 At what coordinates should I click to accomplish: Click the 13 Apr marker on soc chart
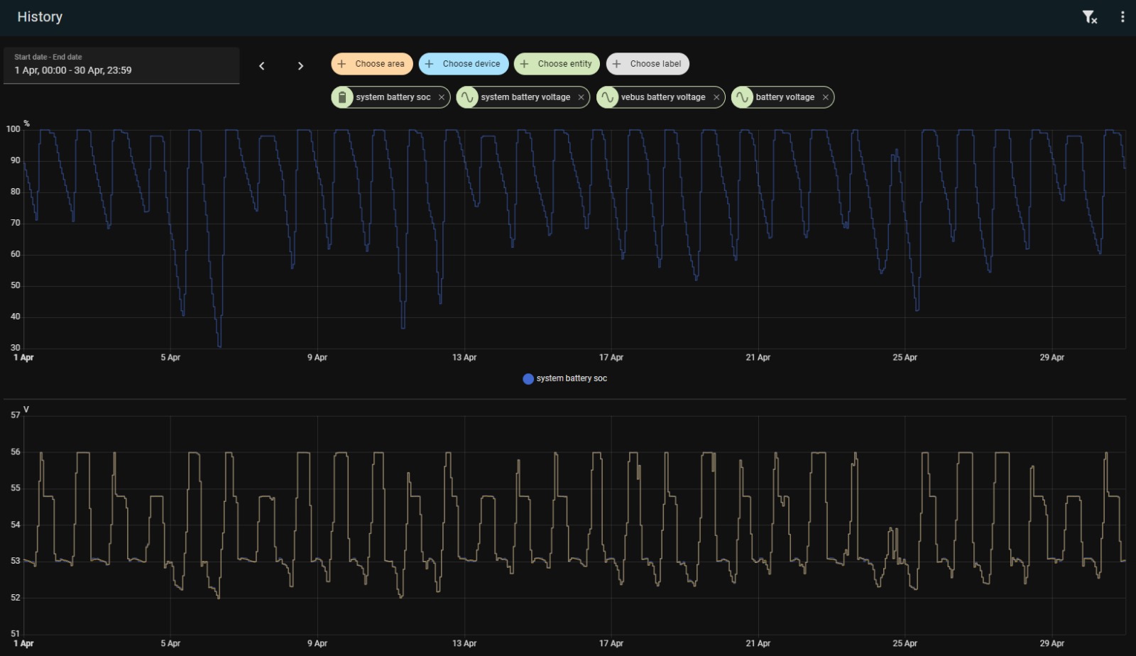[x=464, y=357]
